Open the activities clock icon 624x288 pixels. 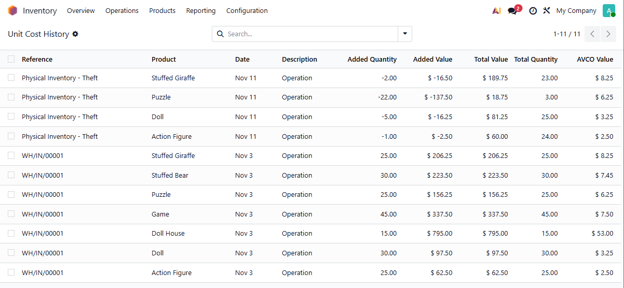[533, 11]
